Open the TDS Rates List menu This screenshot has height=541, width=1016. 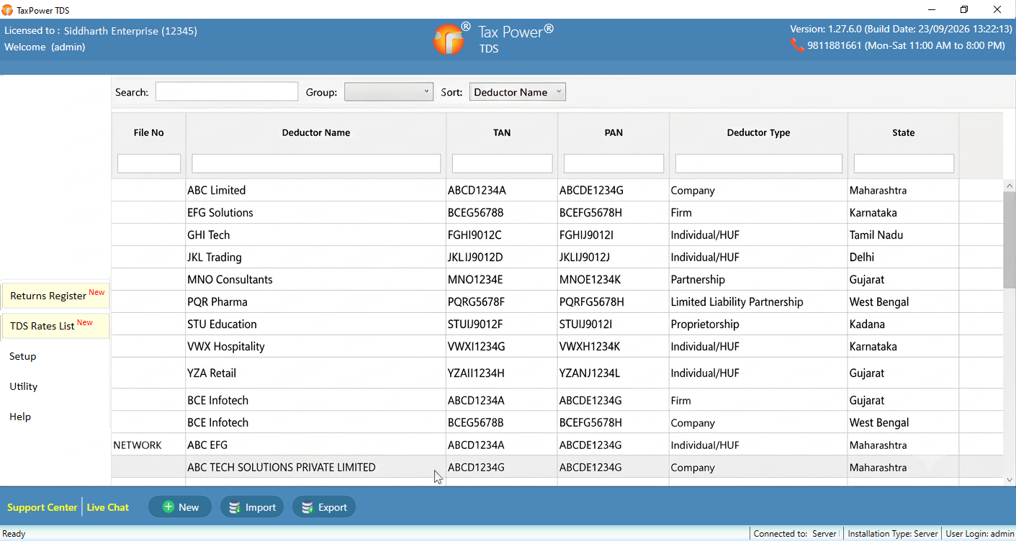pyautogui.click(x=55, y=325)
